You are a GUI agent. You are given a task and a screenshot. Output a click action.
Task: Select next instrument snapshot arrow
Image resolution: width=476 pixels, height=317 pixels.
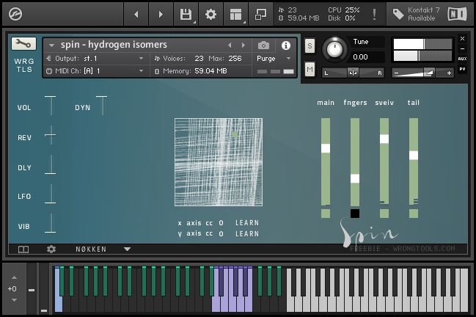coord(244,45)
